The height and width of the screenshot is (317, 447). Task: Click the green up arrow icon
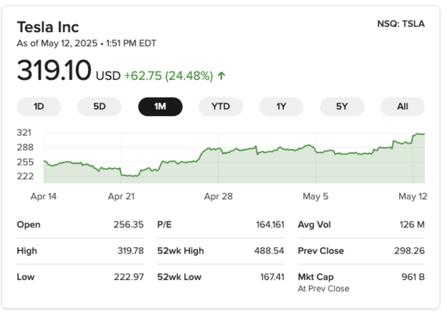click(221, 76)
